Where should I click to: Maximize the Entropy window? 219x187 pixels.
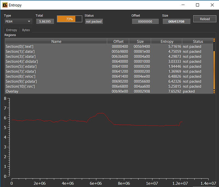click(x=197, y=5)
